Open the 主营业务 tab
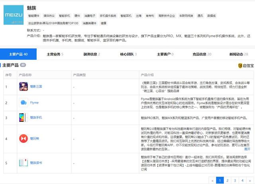Viewport: 255px width, 184px height. (x=55, y=54)
